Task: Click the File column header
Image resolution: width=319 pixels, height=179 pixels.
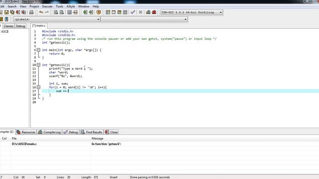Action: (x=14, y=138)
